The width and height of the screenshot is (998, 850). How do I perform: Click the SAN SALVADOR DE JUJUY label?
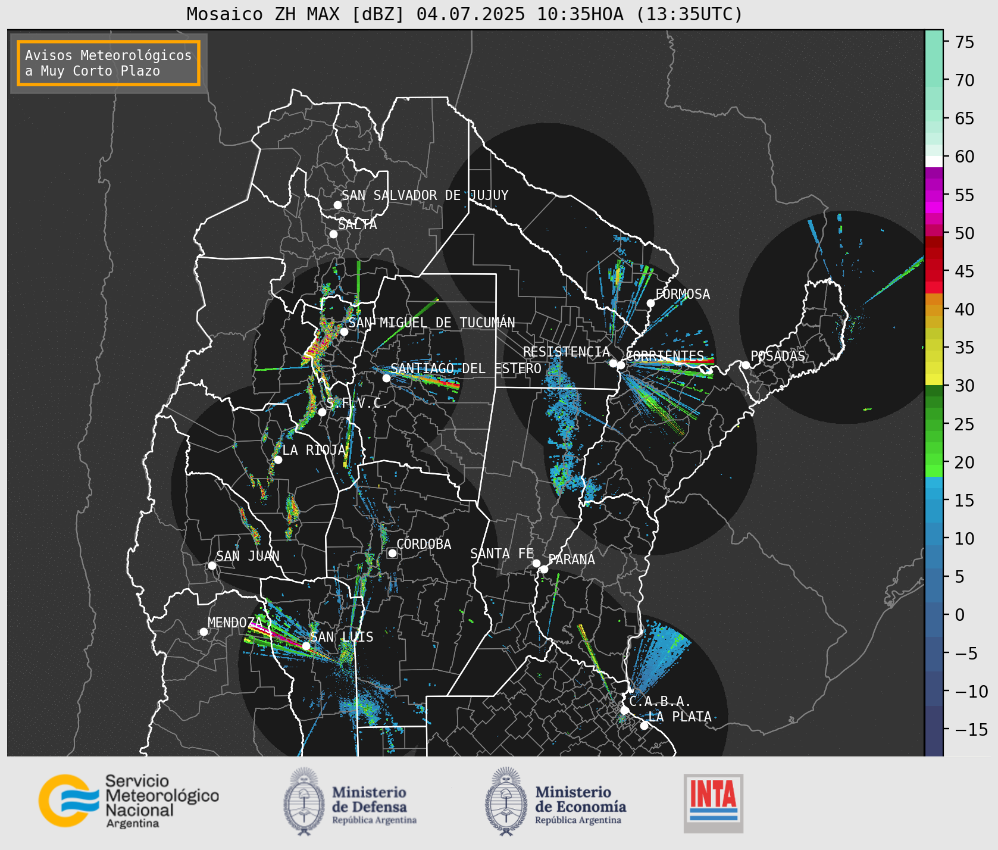pos(425,195)
